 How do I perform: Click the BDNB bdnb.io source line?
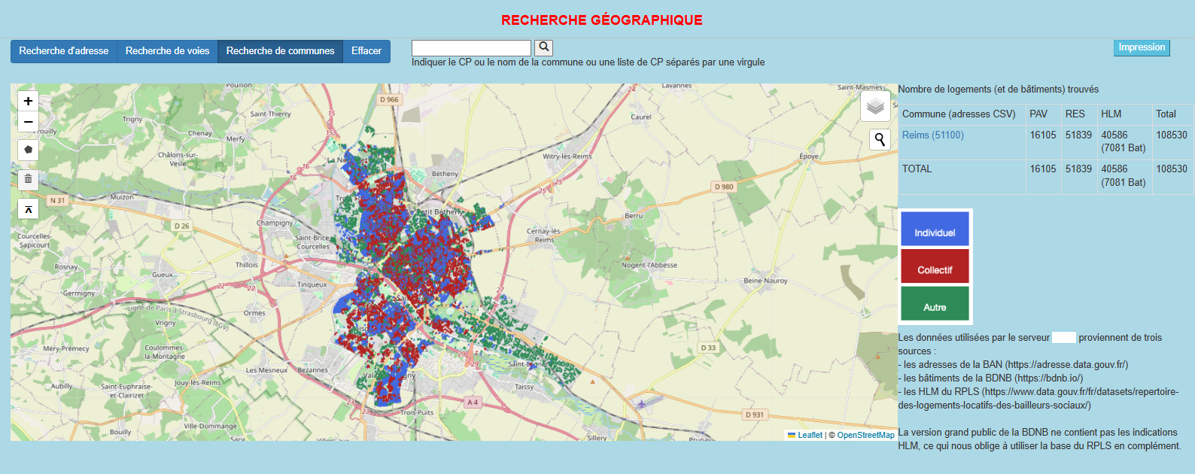pos(990,378)
